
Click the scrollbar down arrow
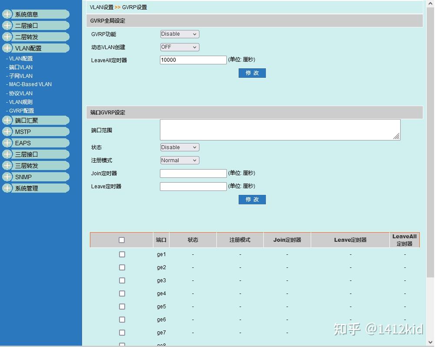[x=430, y=342]
